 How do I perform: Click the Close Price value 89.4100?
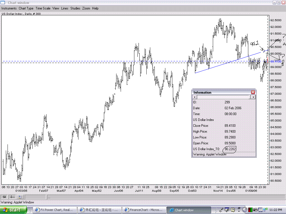point(230,126)
